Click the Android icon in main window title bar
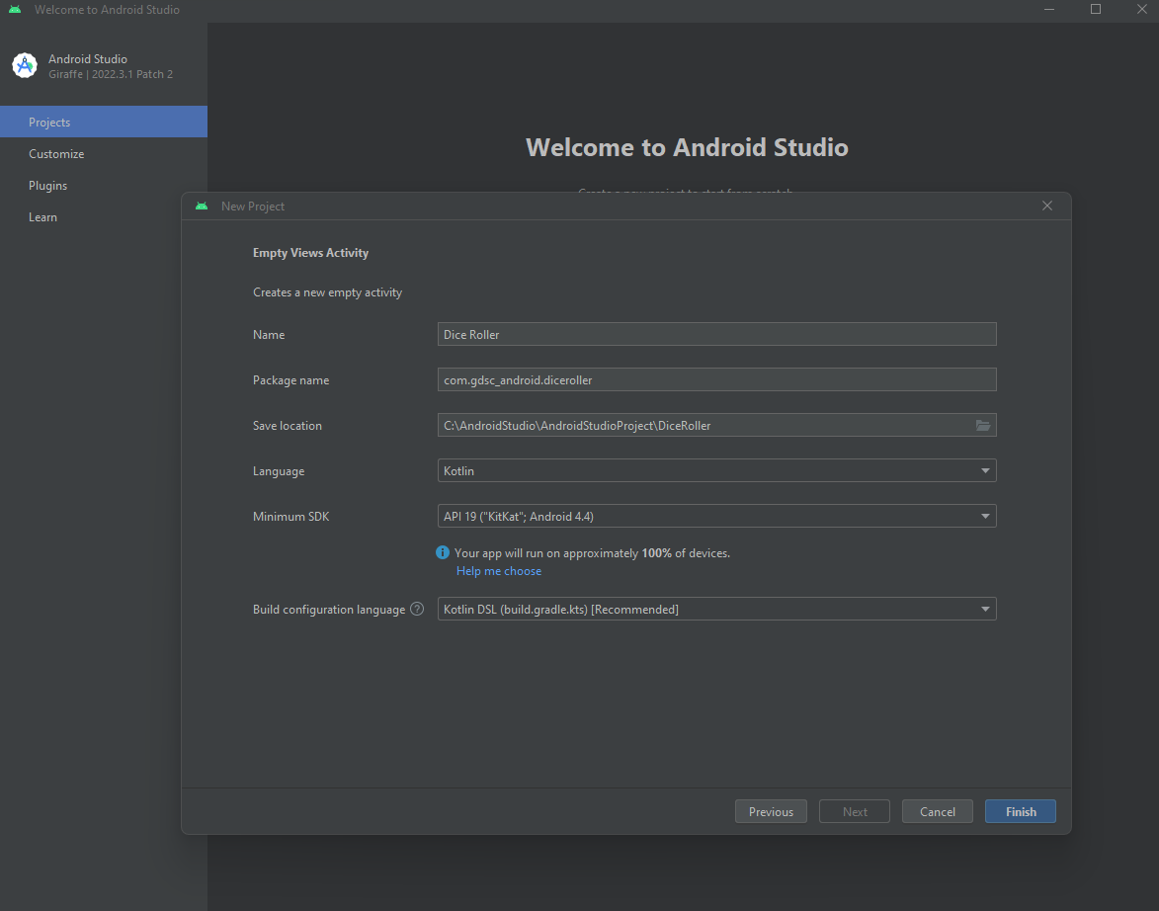The height and width of the screenshot is (911, 1159). coord(15,10)
